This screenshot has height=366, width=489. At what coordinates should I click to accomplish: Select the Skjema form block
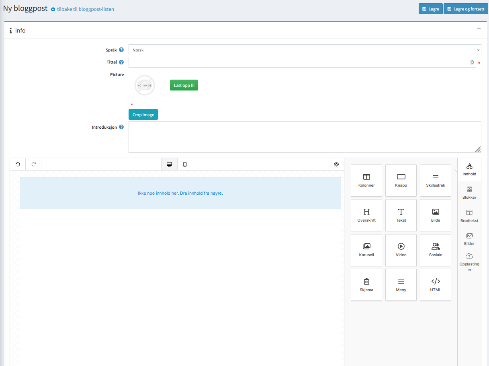tap(366, 285)
